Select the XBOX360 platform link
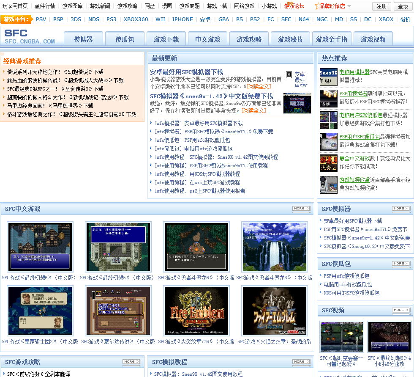 [136, 19]
